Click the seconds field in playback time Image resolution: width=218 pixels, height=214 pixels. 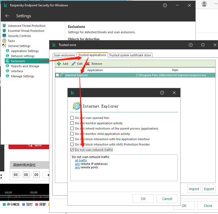point(36,175)
